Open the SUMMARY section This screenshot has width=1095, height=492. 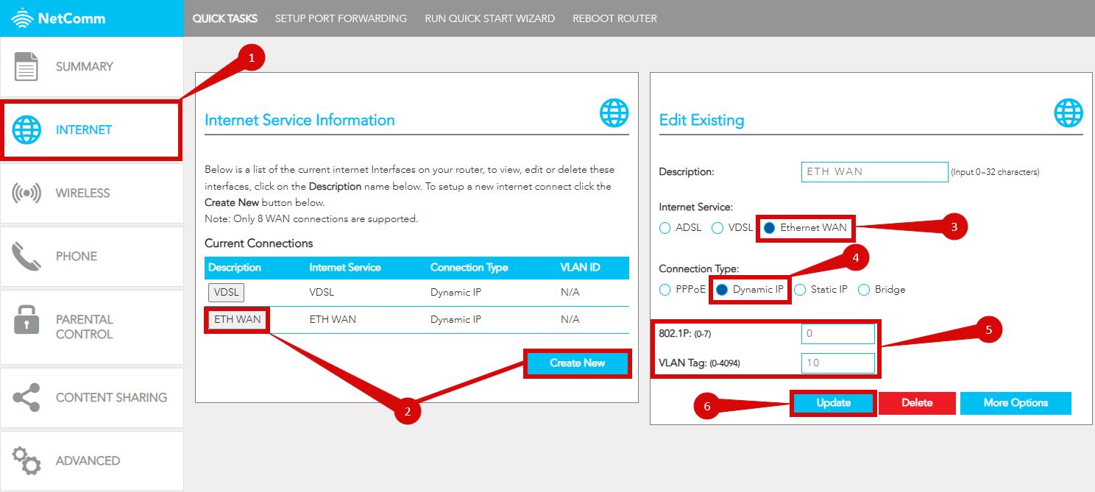(91, 67)
